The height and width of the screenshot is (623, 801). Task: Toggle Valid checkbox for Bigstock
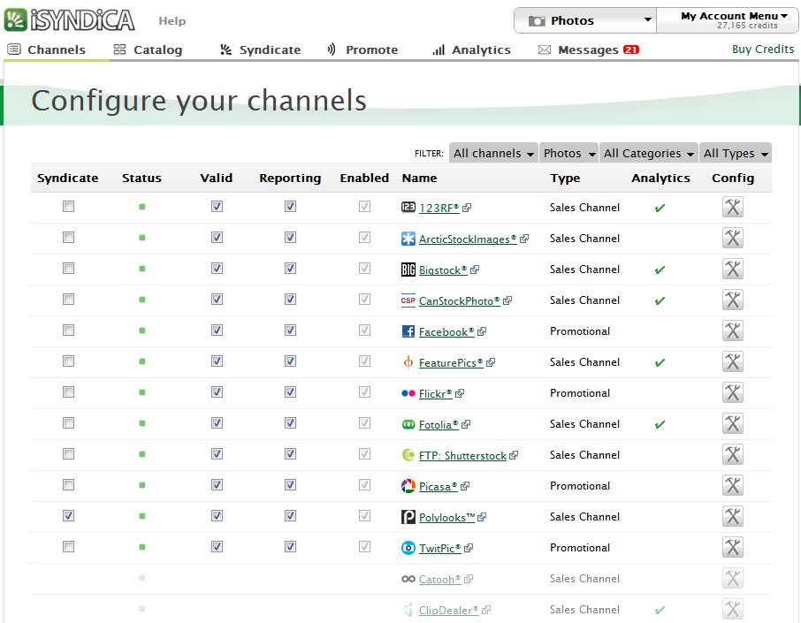tap(217, 268)
